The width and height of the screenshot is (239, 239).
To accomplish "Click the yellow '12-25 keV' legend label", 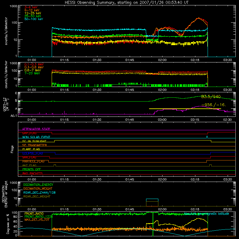I will [33, 13].
